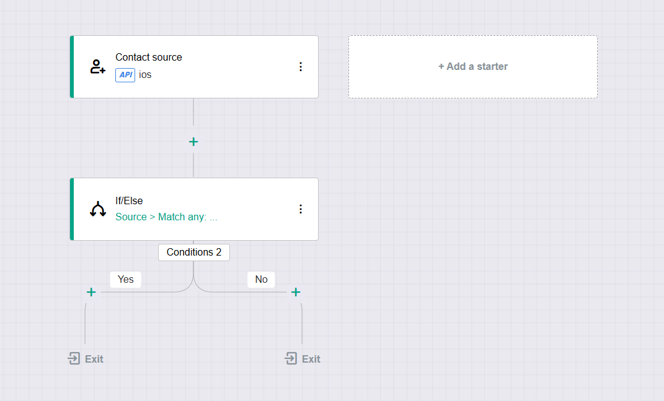Select the Contact source card title
The image size is (664, 401).
click(149, 57)
